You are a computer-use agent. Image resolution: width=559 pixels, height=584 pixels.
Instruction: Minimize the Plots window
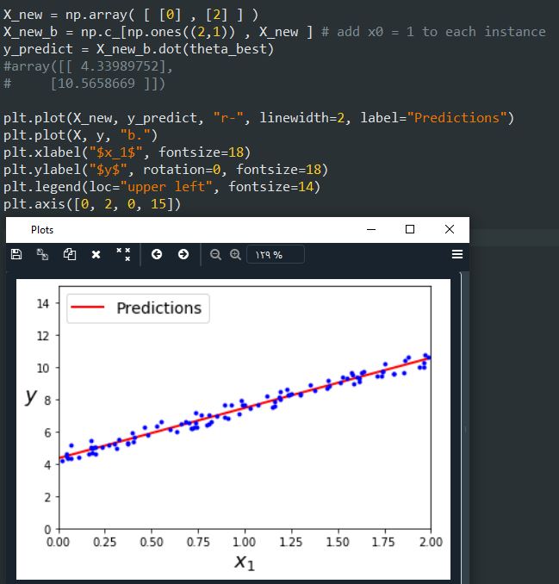click(370, 230)
